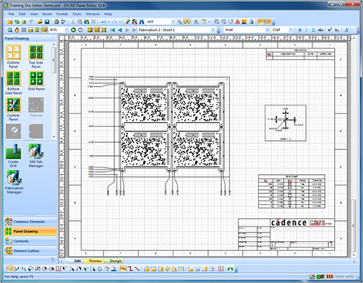Click the Create Drill icon
The width and height of the screenshot is (363, 283).
coord(13,156)
